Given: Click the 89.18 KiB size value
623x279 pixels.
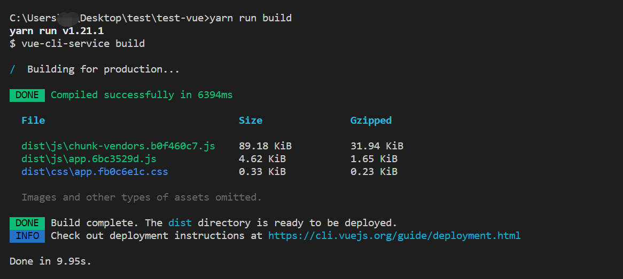Looking at the screenshot, I should pos(265,146).
